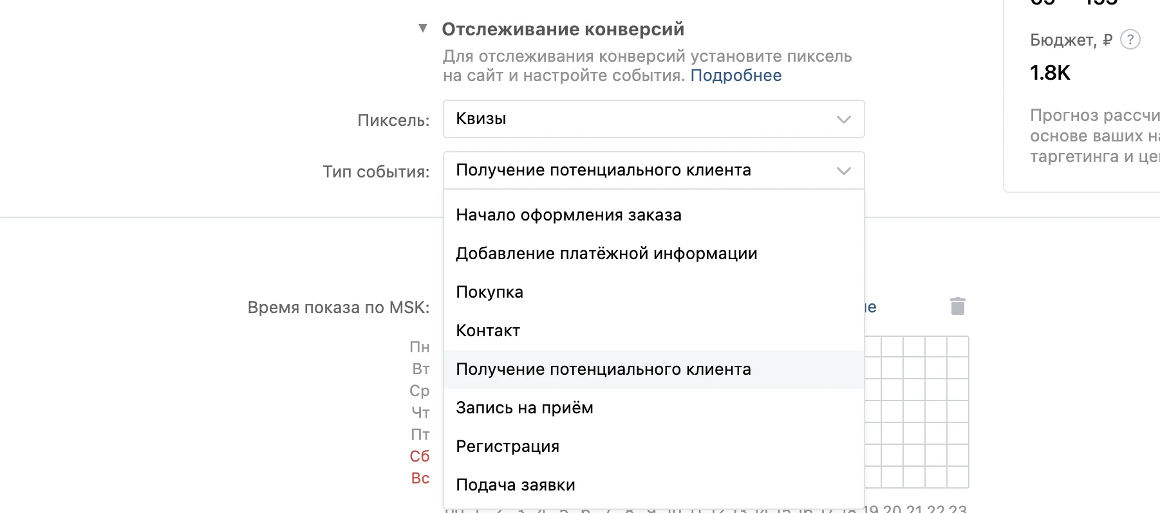Viewport: 1160px width, 513px height.
Task: Click the Вт row label in schedule
Action: coord(421,369)
